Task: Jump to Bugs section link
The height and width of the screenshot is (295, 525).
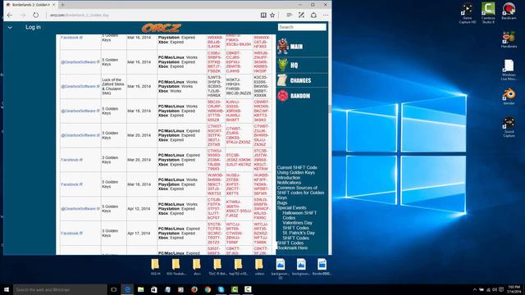Action: 282,202
